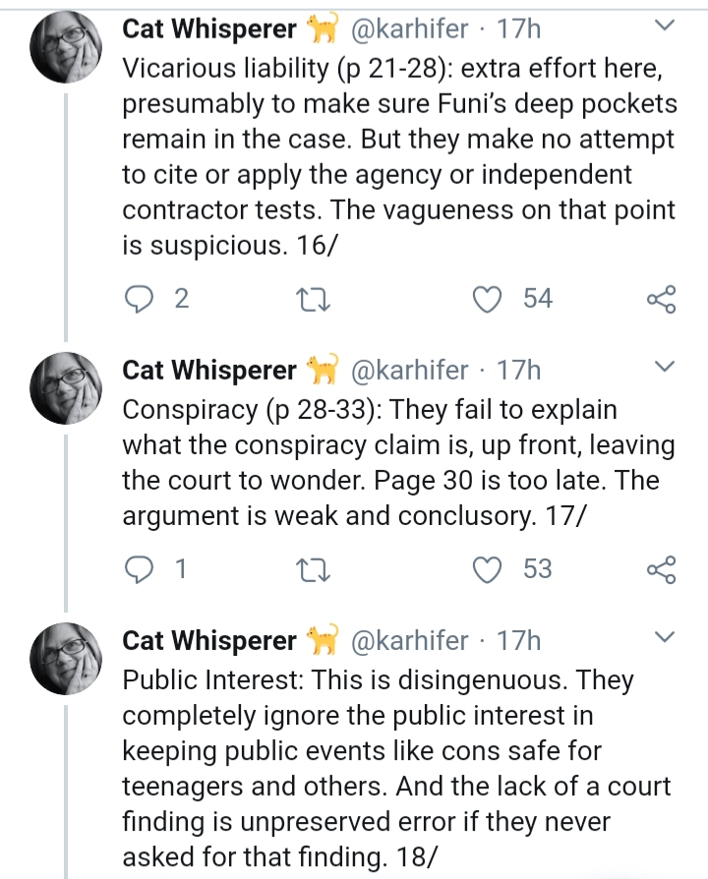
Task: View profile picture beside the Conspiracy tweet
Action: click(x=66, y=388)
